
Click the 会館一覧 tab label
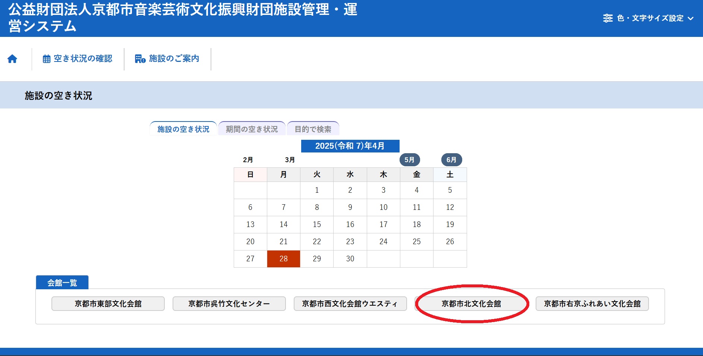(x=62, y=283)
